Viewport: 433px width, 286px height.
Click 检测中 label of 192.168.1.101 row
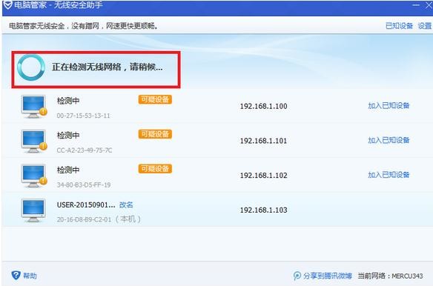[68, 136]
